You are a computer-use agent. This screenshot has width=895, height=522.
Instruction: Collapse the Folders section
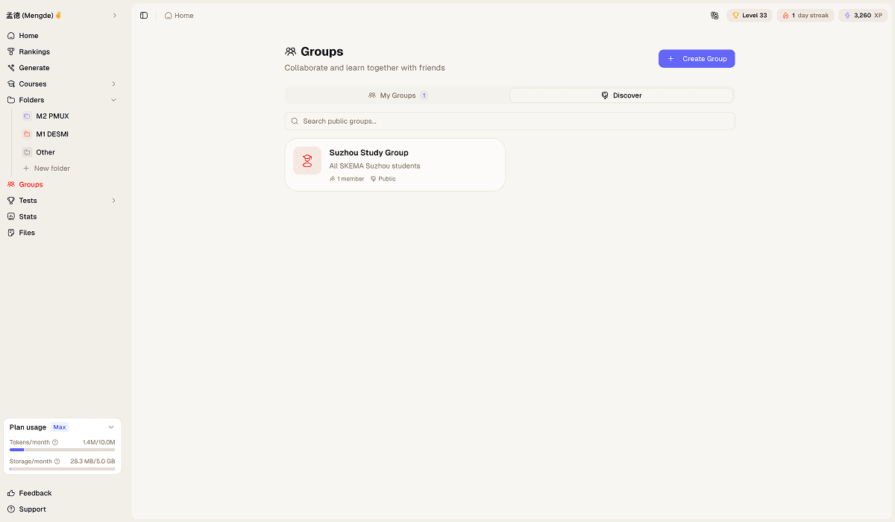[x=113, y=99]
